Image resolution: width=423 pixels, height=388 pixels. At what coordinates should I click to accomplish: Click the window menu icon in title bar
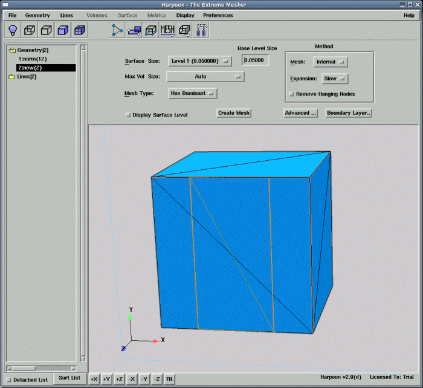click(5, 5)
